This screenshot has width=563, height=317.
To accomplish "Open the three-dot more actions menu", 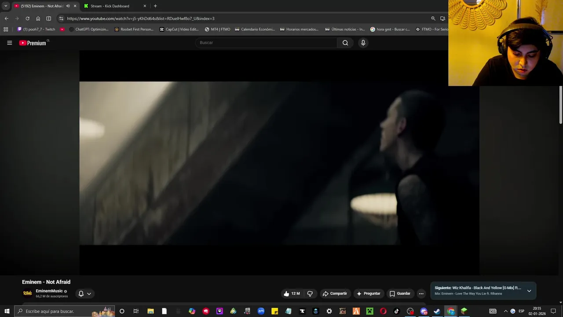I will (421, 294).
